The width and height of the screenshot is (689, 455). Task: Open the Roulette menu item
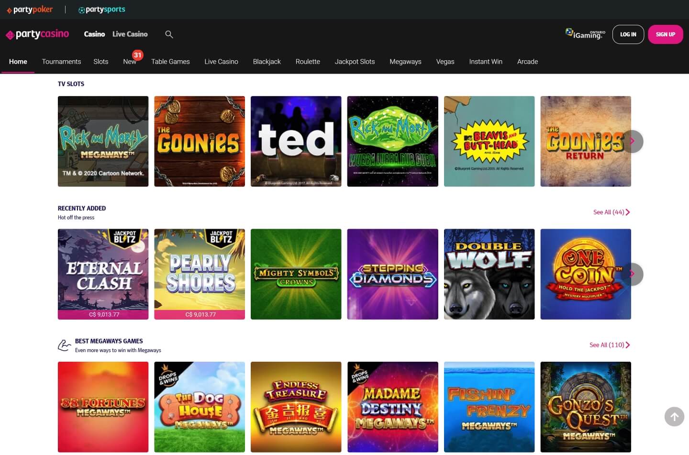pyautogui.click(x=308, y=62)
